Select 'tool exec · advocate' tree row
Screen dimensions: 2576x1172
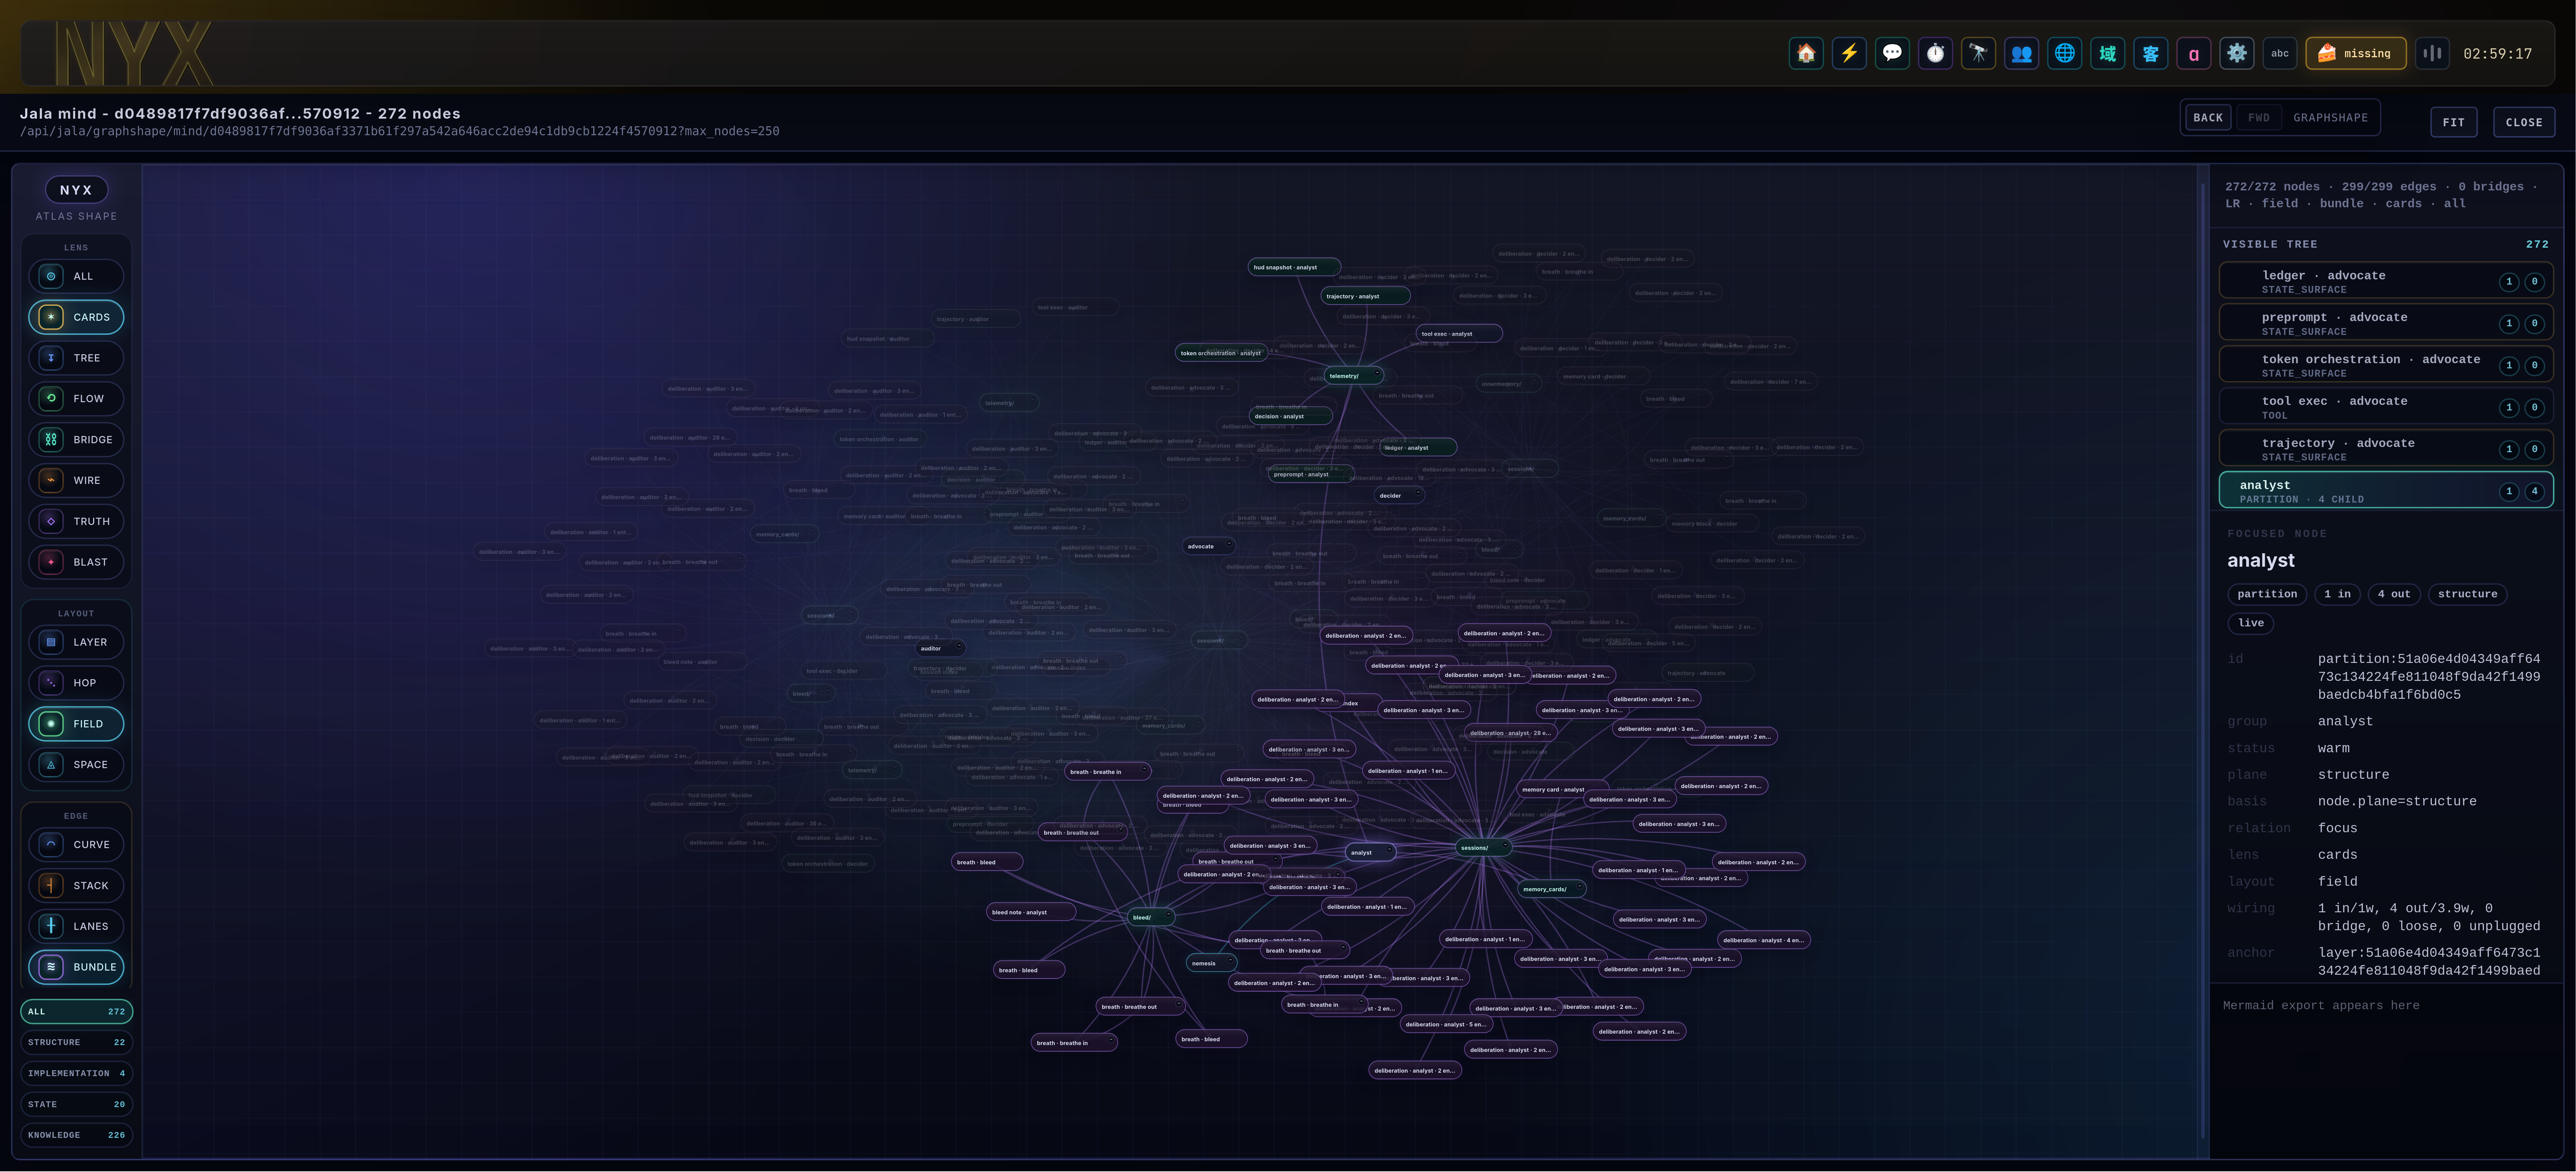click(x=2385, y=407)
